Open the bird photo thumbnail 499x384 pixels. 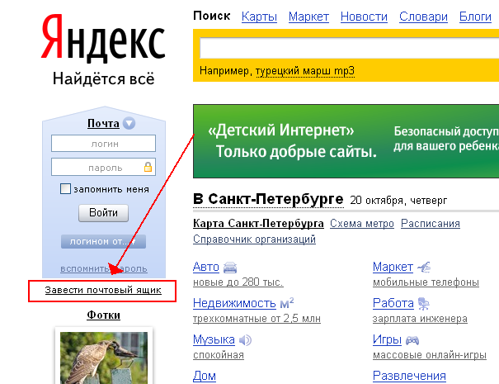(x=104, y=358)
